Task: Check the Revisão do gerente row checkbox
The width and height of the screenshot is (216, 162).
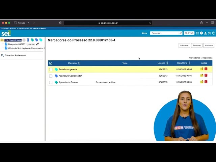Action: pos(51,70)
